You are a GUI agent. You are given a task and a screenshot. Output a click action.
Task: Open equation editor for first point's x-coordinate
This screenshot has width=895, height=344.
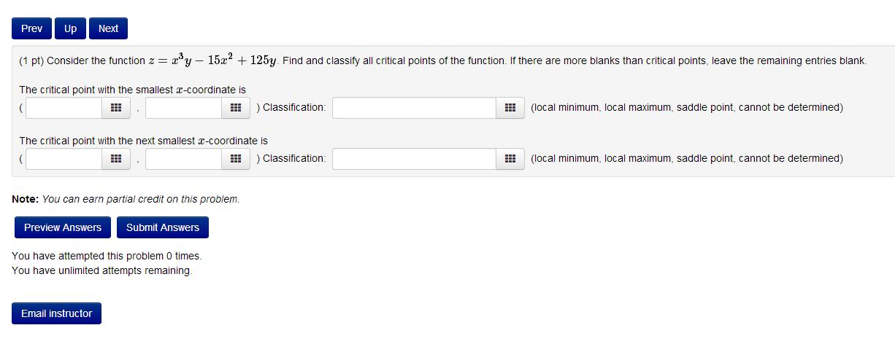pyautogui.click(x=115, y=108)
